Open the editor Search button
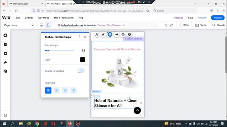Image resolution: width=227 pixels, height=127 pixels. pyautogui.click(x=218, y=25)
